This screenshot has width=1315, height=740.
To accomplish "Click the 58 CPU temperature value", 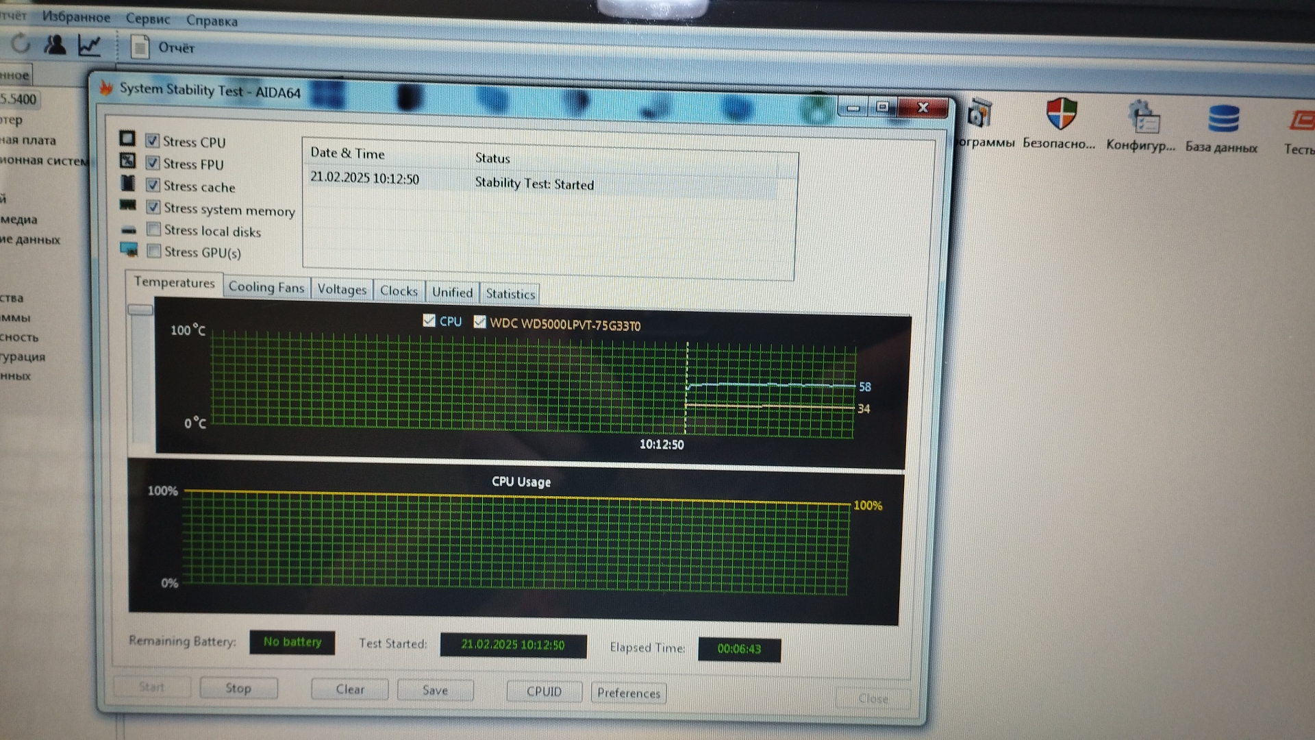I will click(865, 386).
